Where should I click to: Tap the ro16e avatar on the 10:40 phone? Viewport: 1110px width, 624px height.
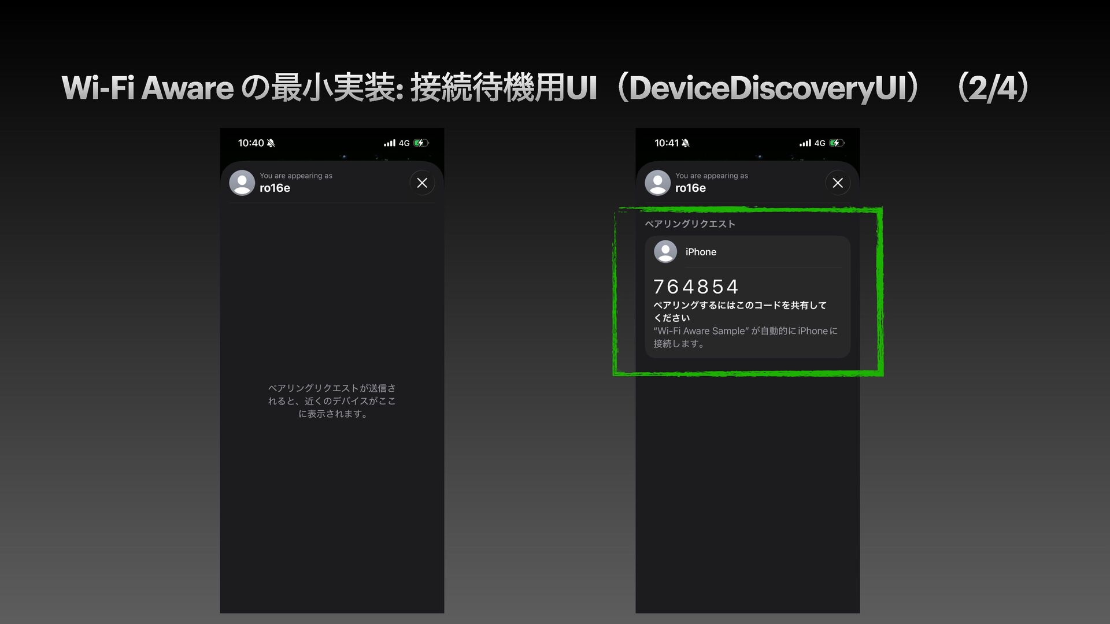[242, 183]
